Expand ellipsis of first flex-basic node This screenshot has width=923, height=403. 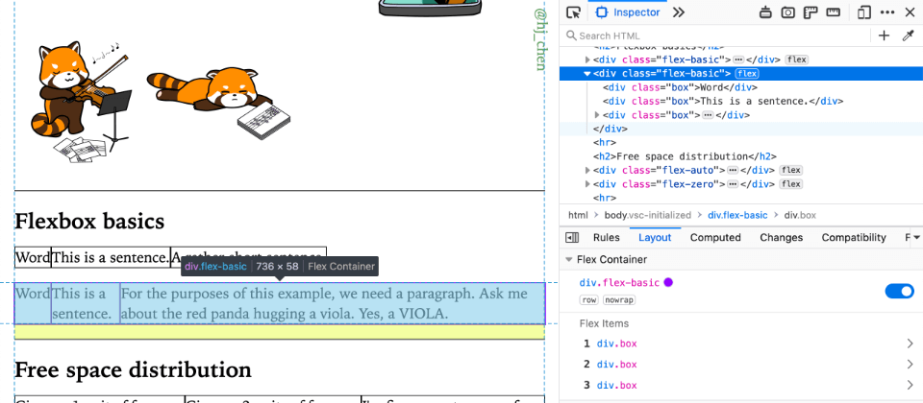[738, 59]
